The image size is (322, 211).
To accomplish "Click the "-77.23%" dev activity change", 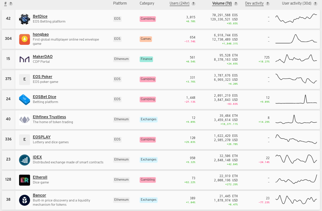I will 264,203.
